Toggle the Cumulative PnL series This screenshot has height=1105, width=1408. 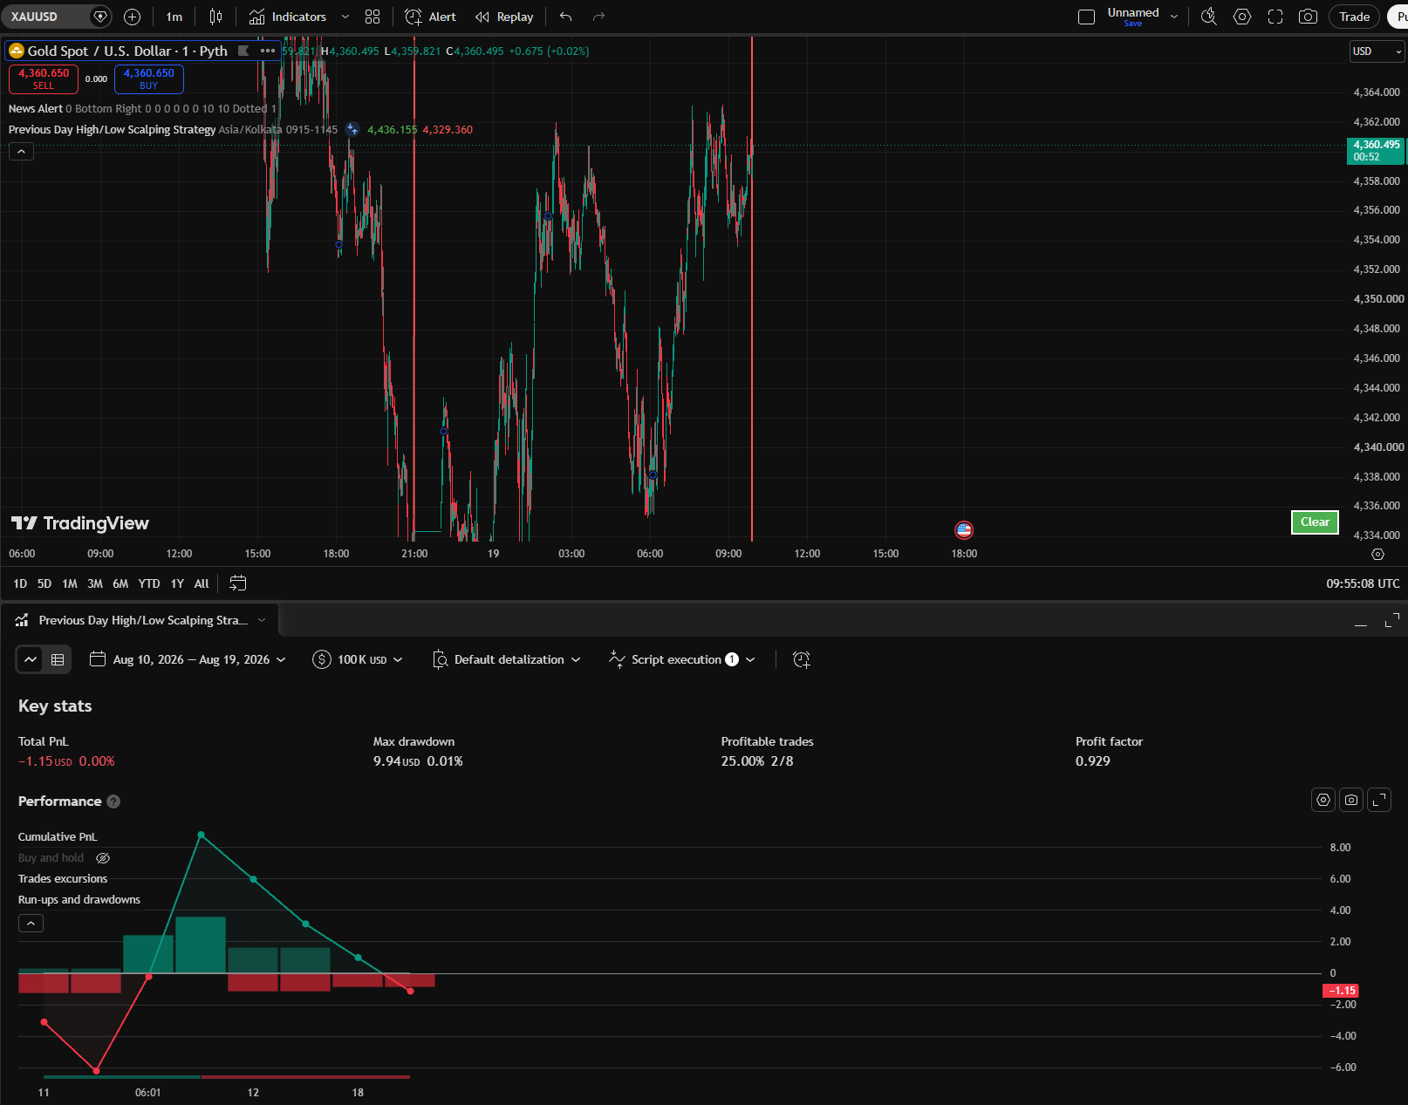click(58, 836)
